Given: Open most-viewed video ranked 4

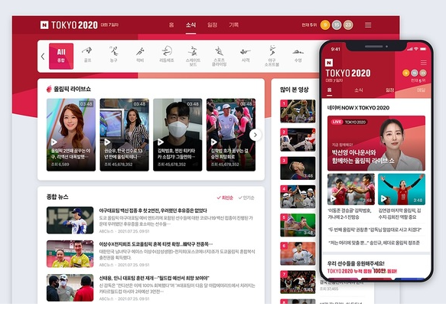Looking at the screenshot, I should 298,197.
